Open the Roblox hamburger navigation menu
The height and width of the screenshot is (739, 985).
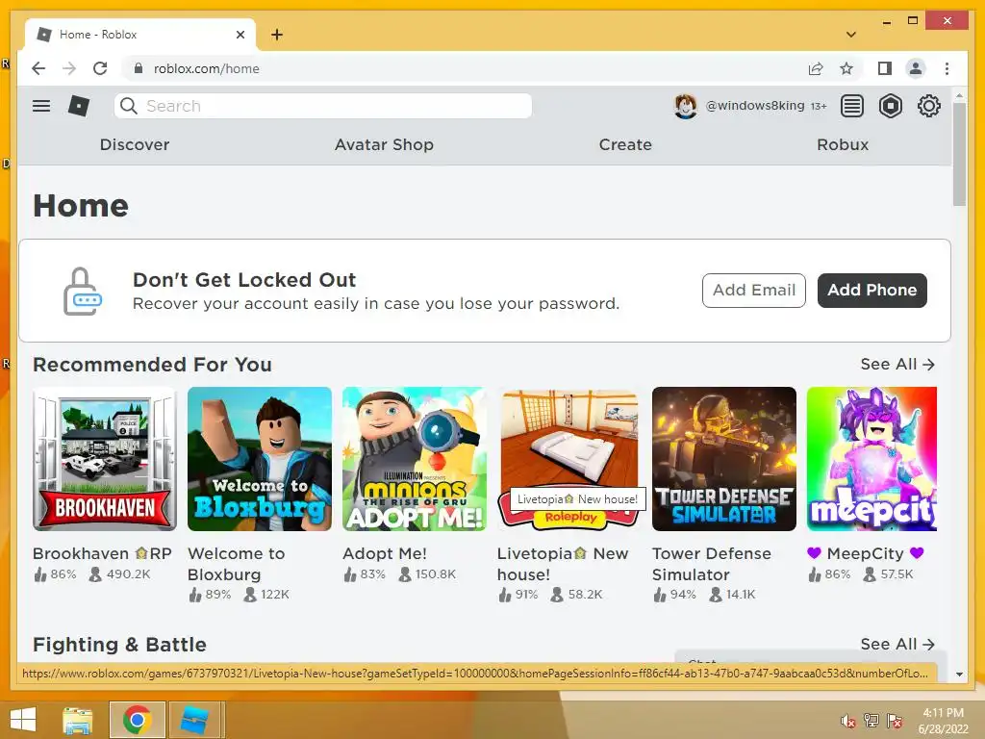[x=41, y=106]
